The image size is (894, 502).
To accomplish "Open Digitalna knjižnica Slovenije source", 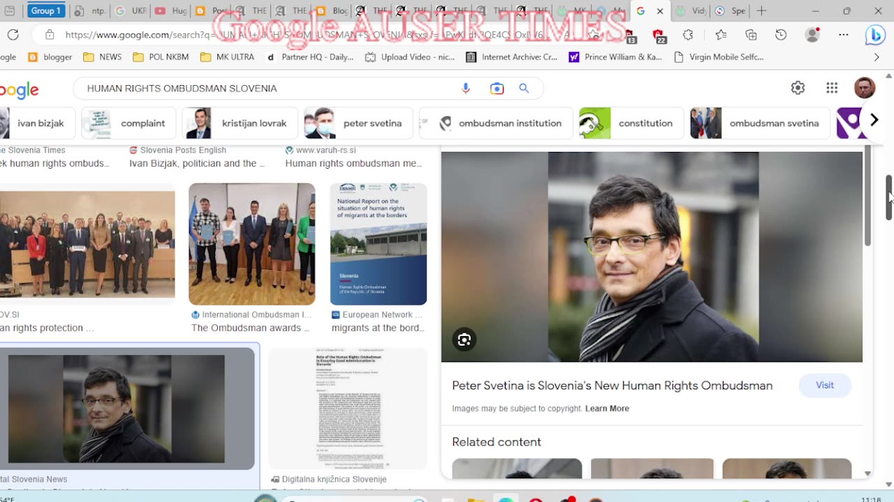I will click(329, 480).
